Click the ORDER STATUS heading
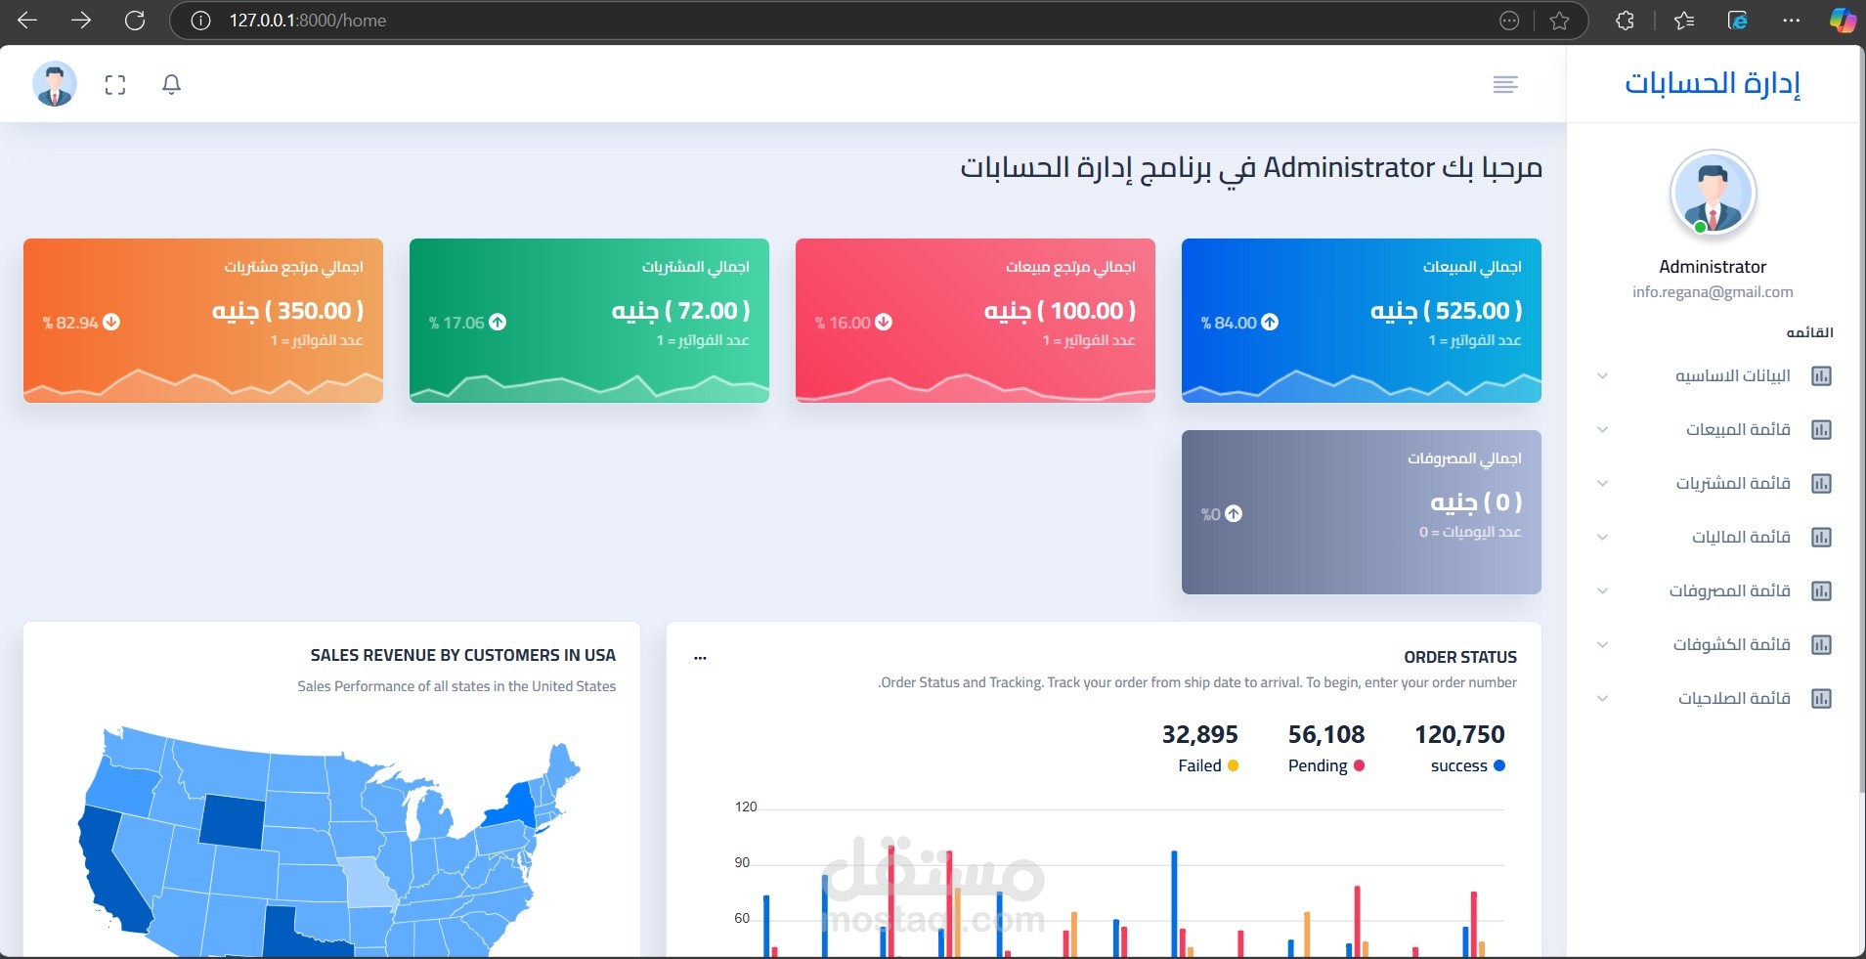 point(1460,657)
